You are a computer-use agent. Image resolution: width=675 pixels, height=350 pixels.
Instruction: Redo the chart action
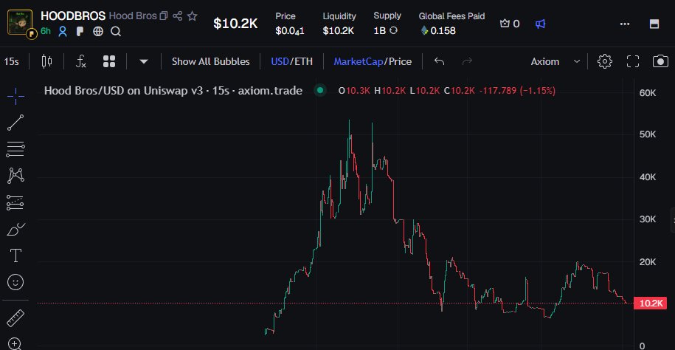pos(467,61)
